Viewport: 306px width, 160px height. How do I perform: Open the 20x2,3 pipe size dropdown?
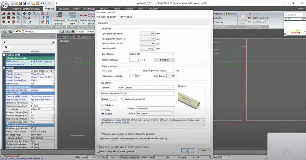(x=109, y=99)
